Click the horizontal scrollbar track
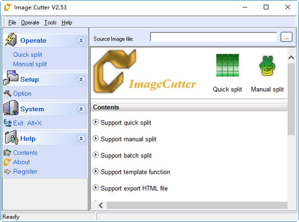 [x=197, y=205]
